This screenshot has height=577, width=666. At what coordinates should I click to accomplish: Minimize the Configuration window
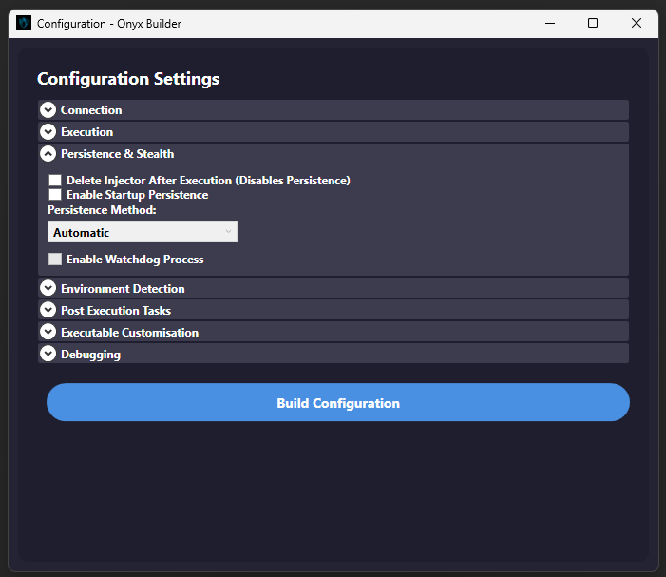(549, 23)
